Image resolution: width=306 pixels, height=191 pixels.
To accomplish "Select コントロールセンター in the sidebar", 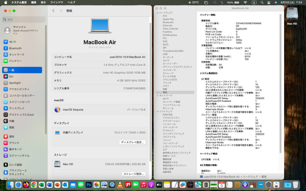I will (x=22, y=95).
